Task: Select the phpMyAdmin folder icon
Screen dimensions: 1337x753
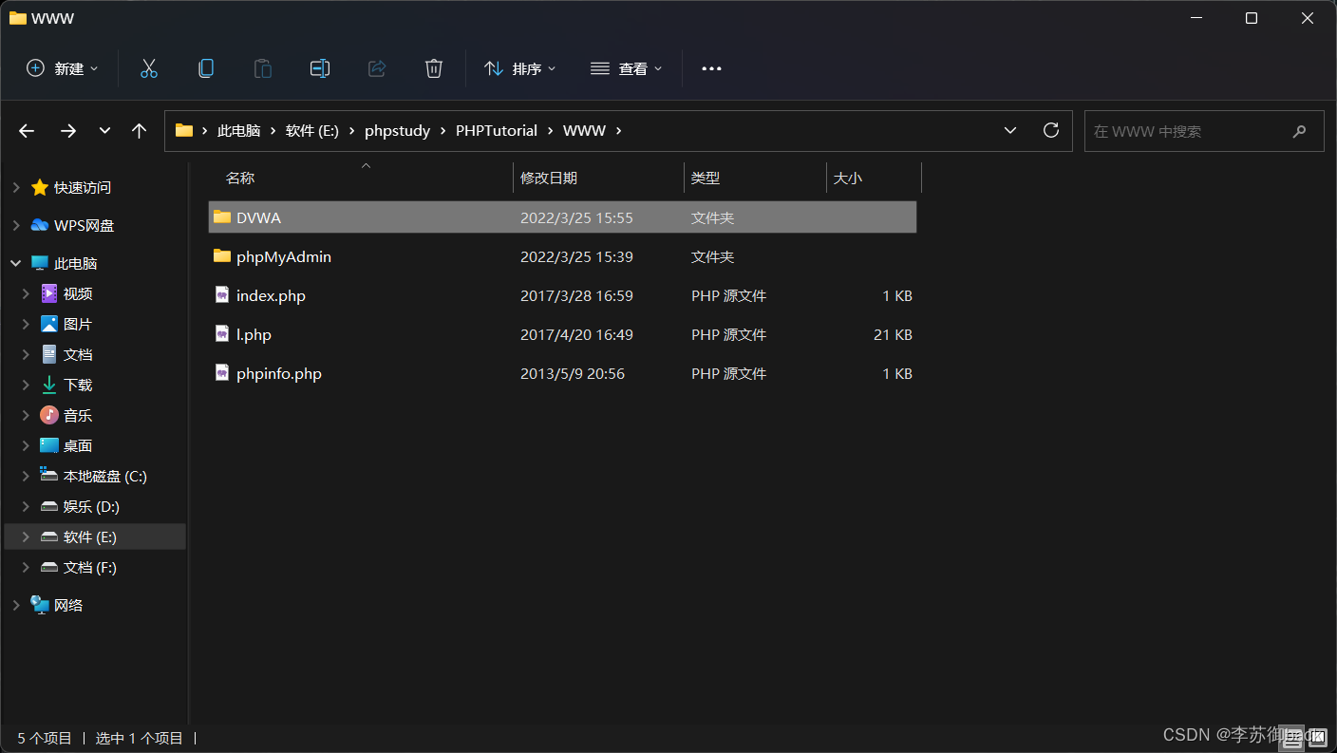Action: [222, 256]
